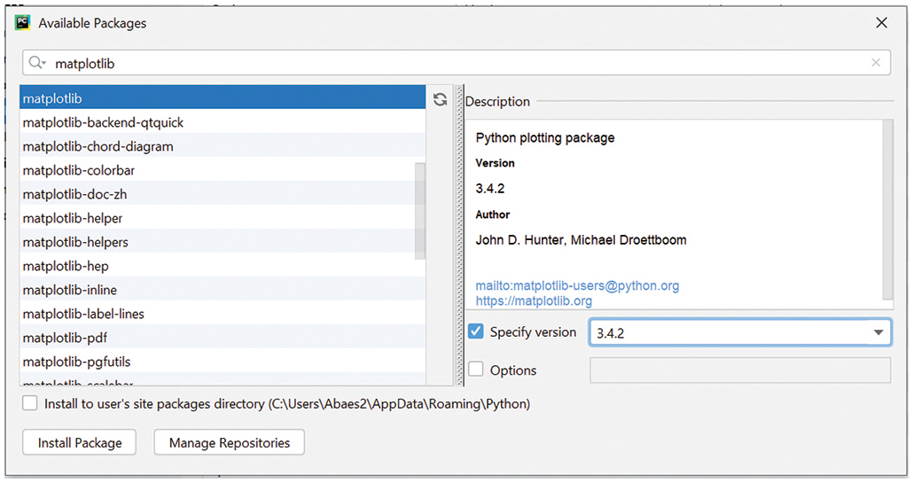Close the Available Packages dialog
This screenshot has height=483, width=913.
pyautogui.click(x=881, y=23)
